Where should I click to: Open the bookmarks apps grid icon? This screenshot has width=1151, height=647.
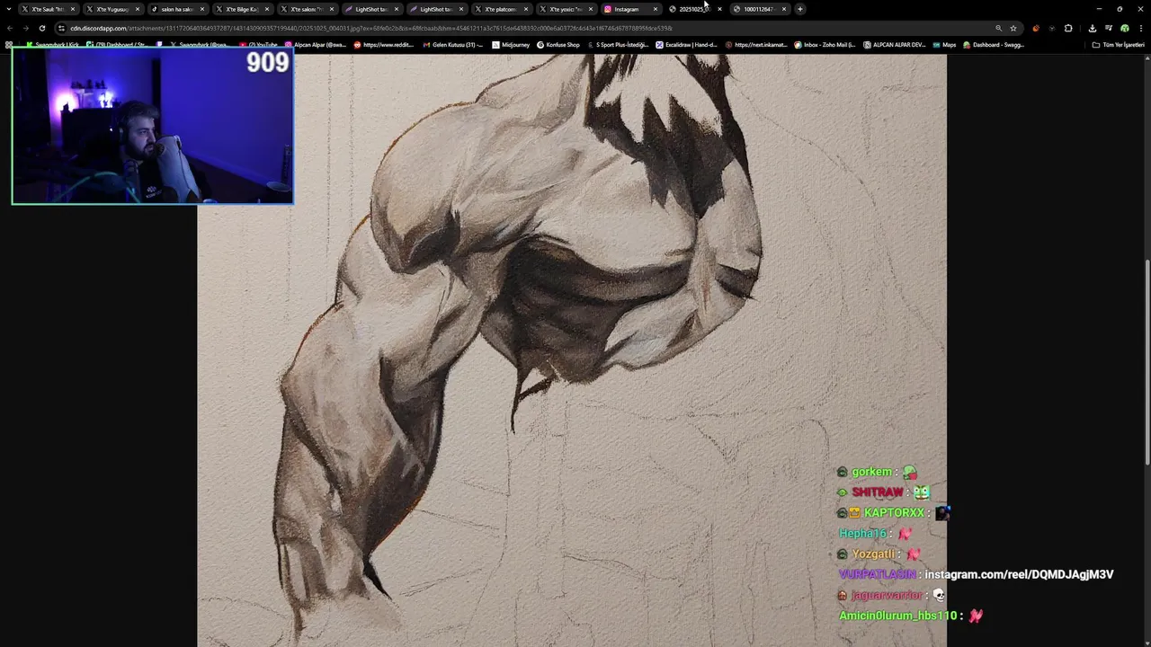pyautogui.click(x=9, y=45)
